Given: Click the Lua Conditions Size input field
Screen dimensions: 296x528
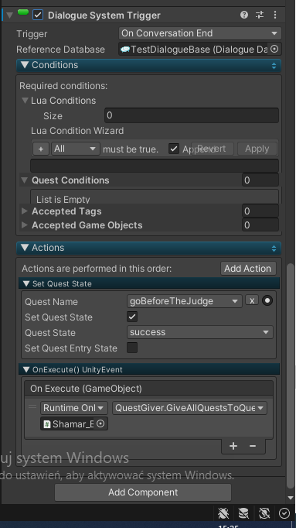Looking at the screenshot, I should [x=192, y=115].
